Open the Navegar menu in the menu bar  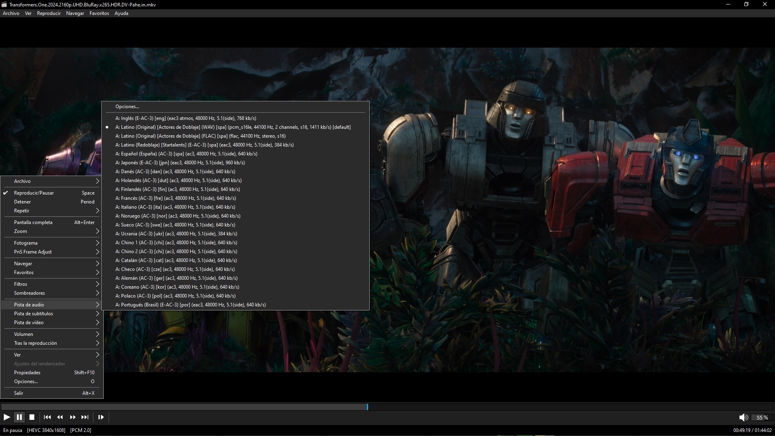(x=75, y=13)
